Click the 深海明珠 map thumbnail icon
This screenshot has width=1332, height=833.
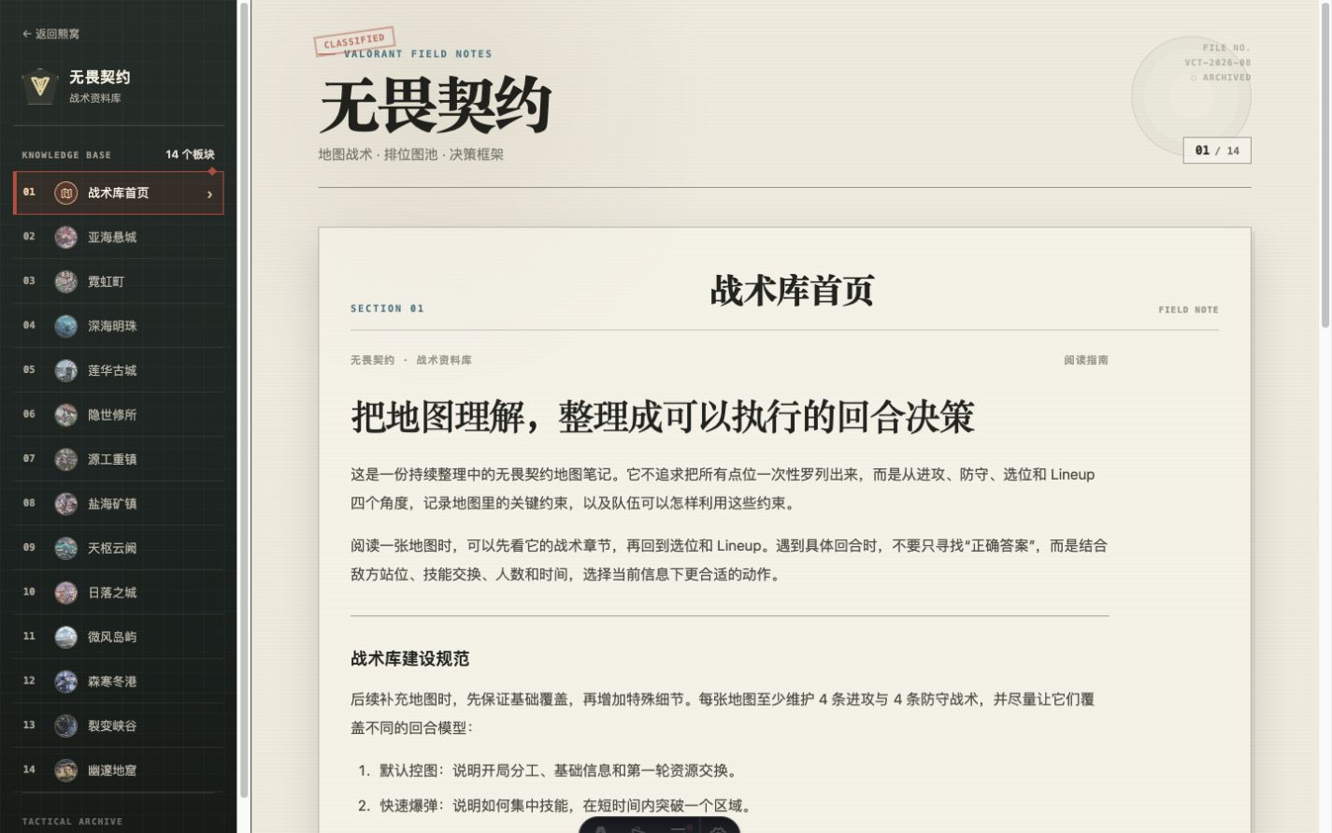click(x=65, y=326)
